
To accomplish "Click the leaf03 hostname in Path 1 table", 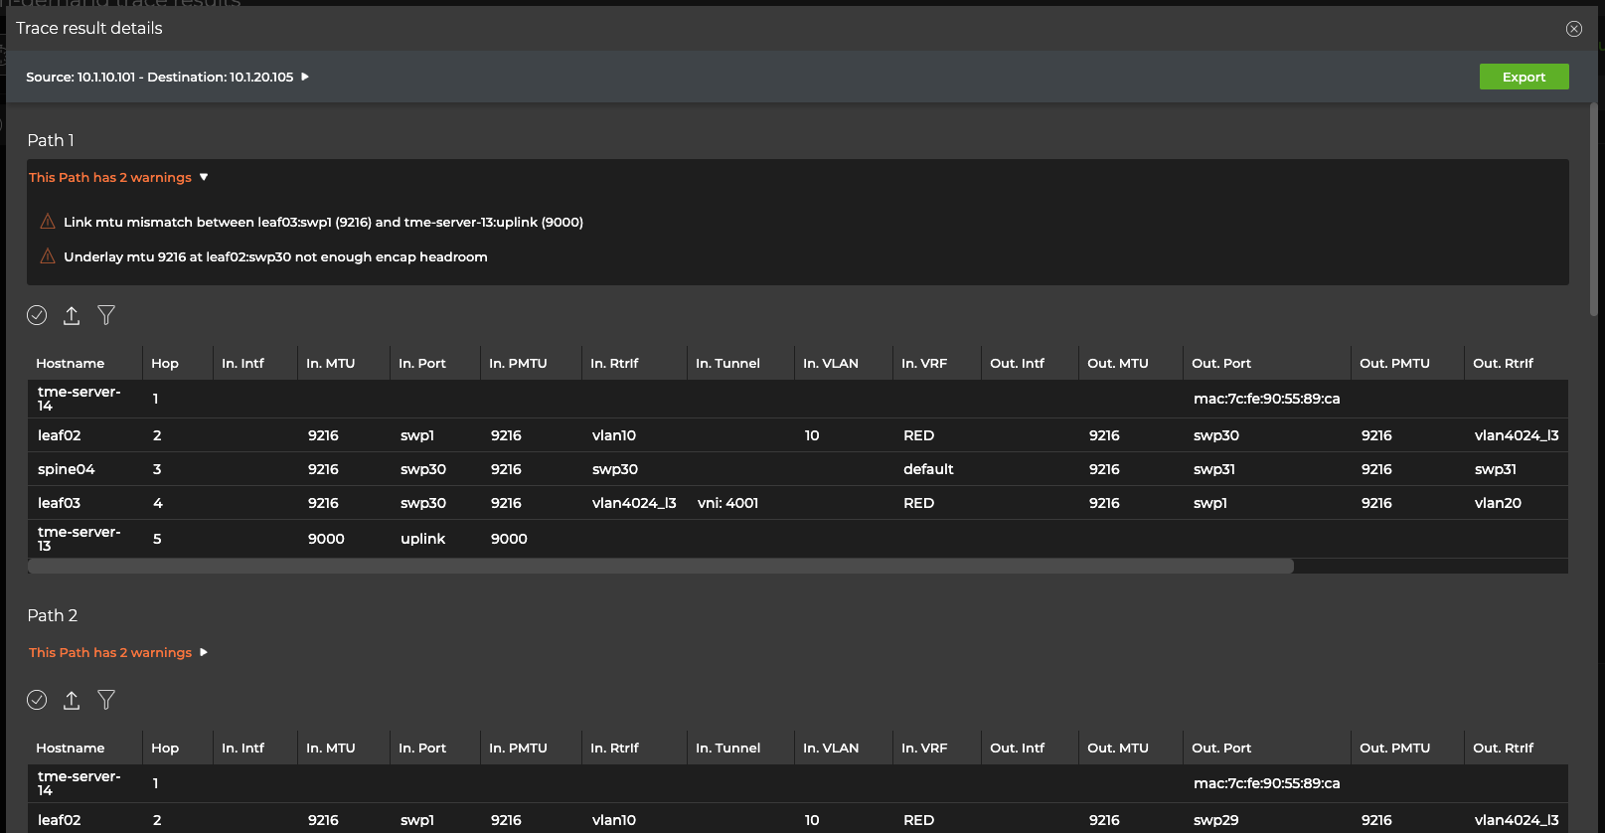I will point(60,503).
